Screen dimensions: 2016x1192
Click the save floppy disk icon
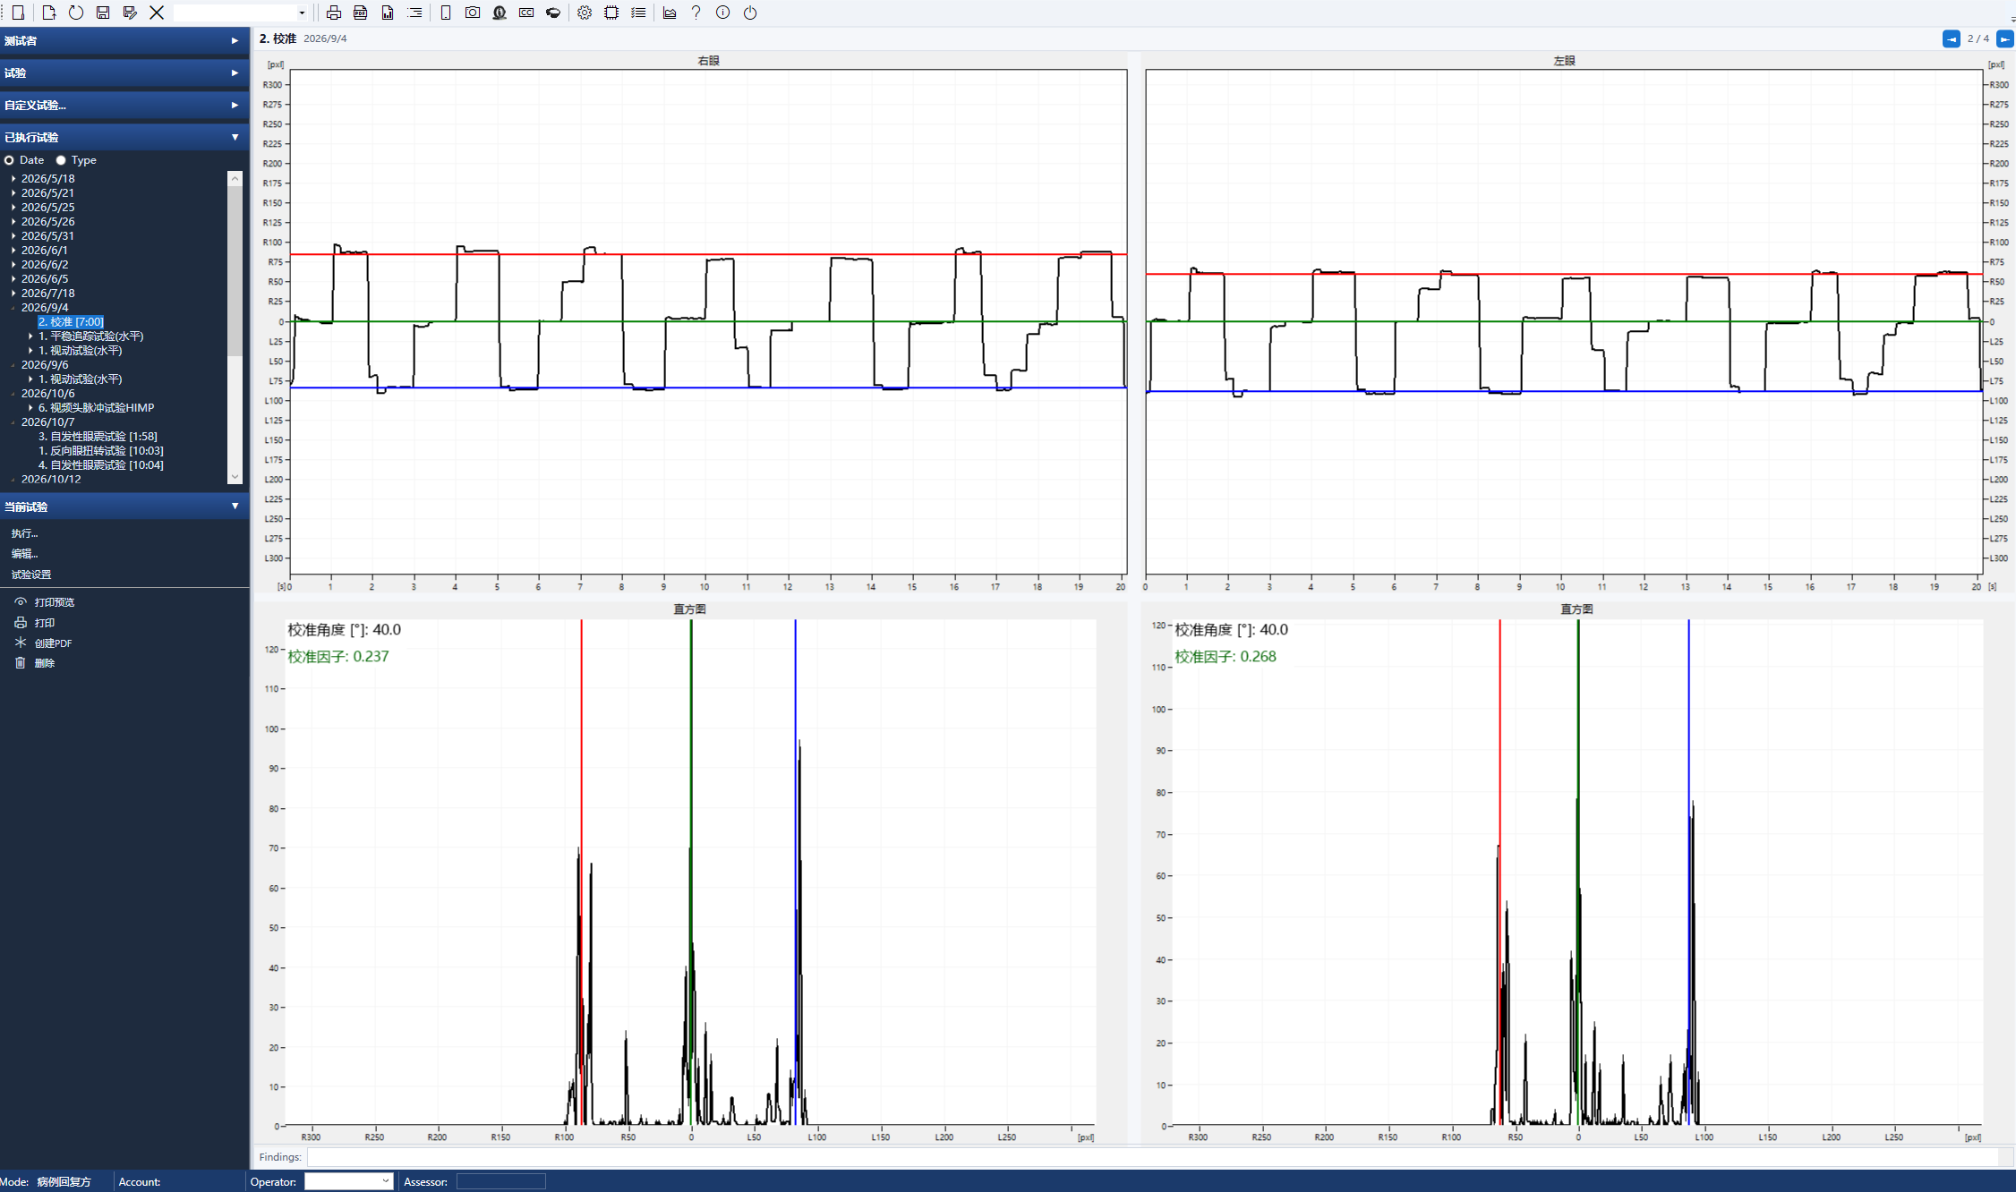coord(103,13)
